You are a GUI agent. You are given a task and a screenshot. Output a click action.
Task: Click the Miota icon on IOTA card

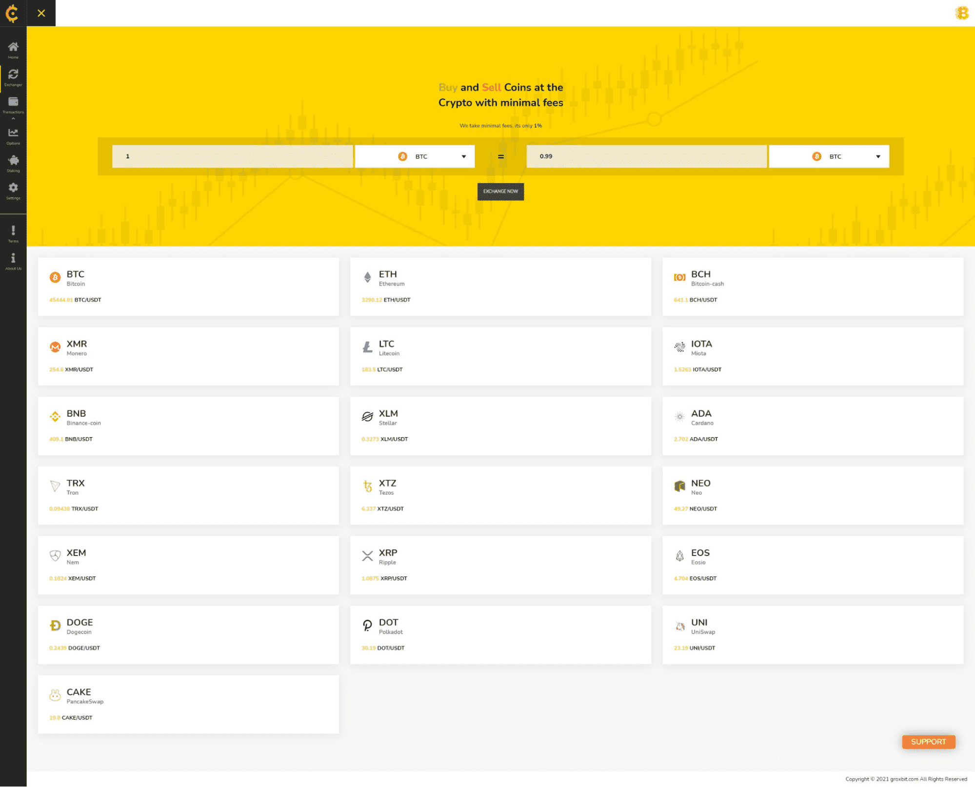[679, 347]
